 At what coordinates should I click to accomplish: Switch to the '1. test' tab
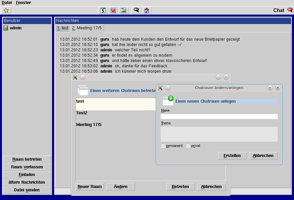62,28
